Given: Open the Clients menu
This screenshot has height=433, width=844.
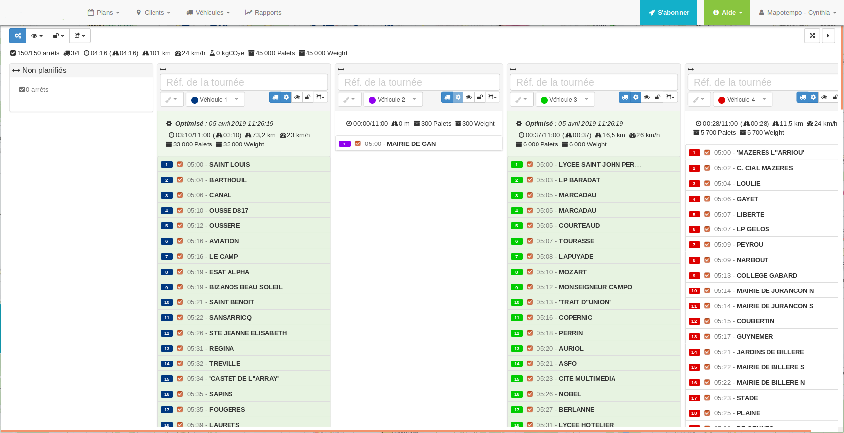Looking at the screenshot, I should click(153, 12).
